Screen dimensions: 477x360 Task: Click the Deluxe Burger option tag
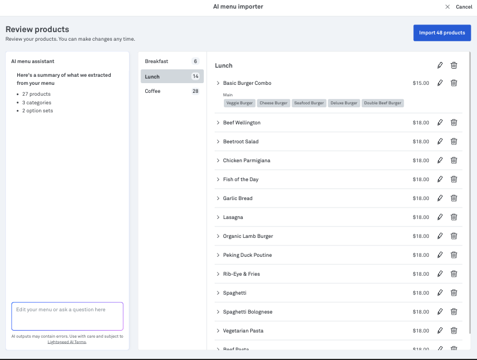tap(344, 103)
